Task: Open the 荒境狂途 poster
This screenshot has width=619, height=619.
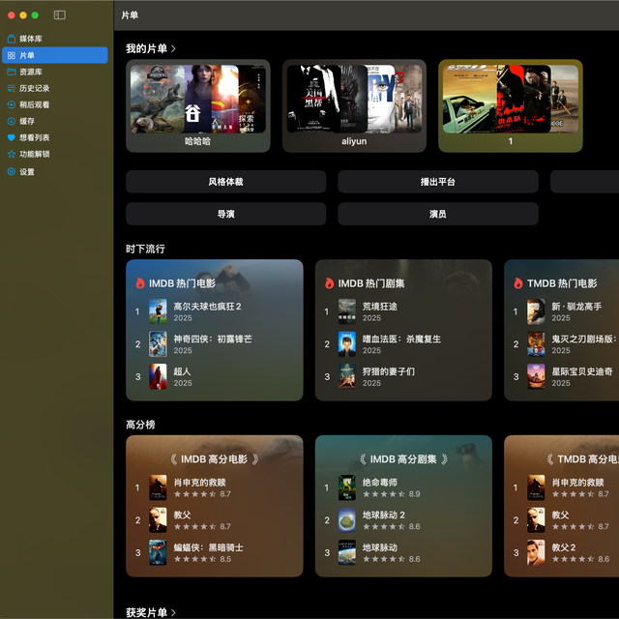Action: point(347,311)
